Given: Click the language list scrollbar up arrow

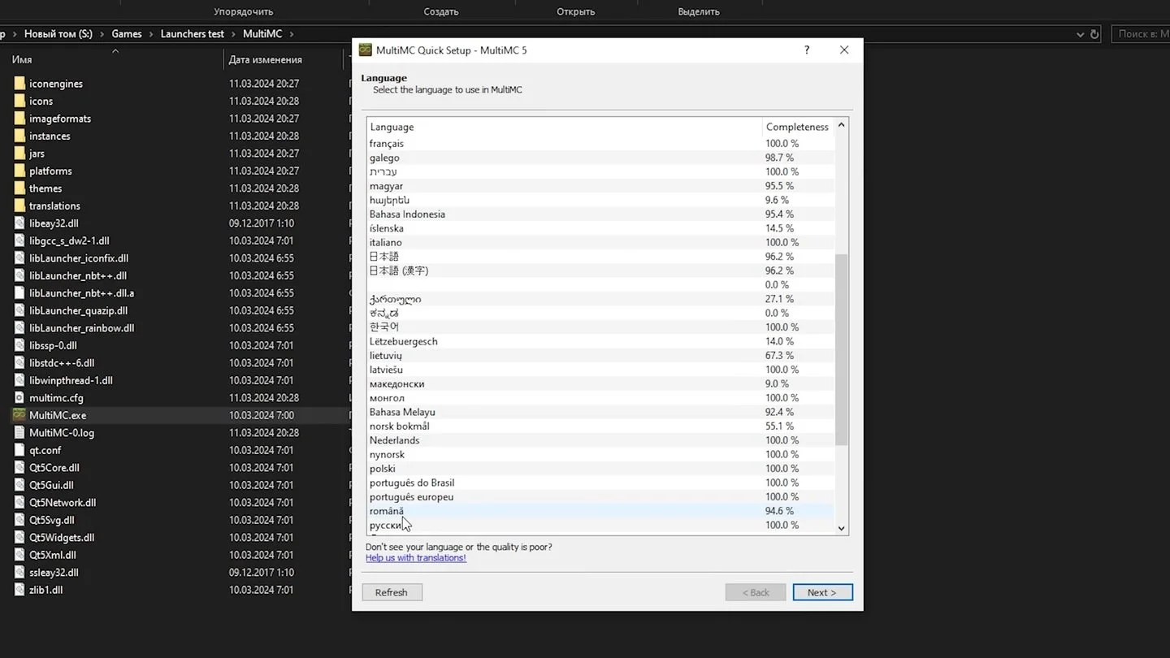Looking at the screenshot, I should point(842,125).
